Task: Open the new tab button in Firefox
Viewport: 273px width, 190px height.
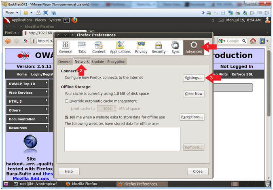Action: pos(92,32)
